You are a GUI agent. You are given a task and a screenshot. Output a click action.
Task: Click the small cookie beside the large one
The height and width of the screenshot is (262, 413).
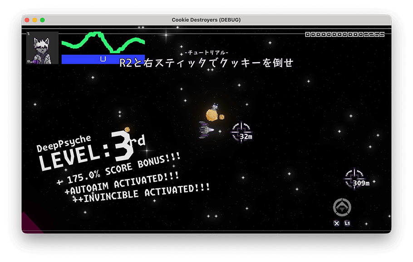point(222,117)
